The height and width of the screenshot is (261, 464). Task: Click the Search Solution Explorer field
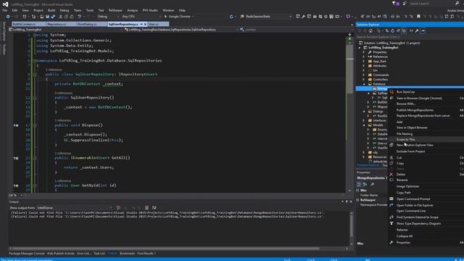pos(410,37)
